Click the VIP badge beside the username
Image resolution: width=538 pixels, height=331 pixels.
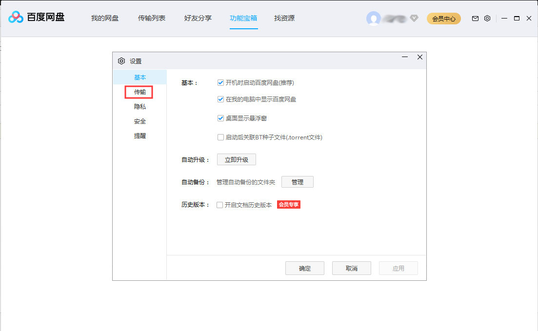coord(414,18)
